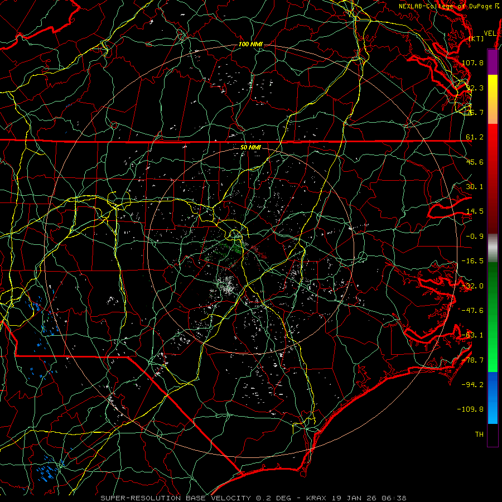Image resolution: width=502 pixels, height=502 pixels.
Task: Select the 30.1 velocity scale value
Action: (475, 187)
